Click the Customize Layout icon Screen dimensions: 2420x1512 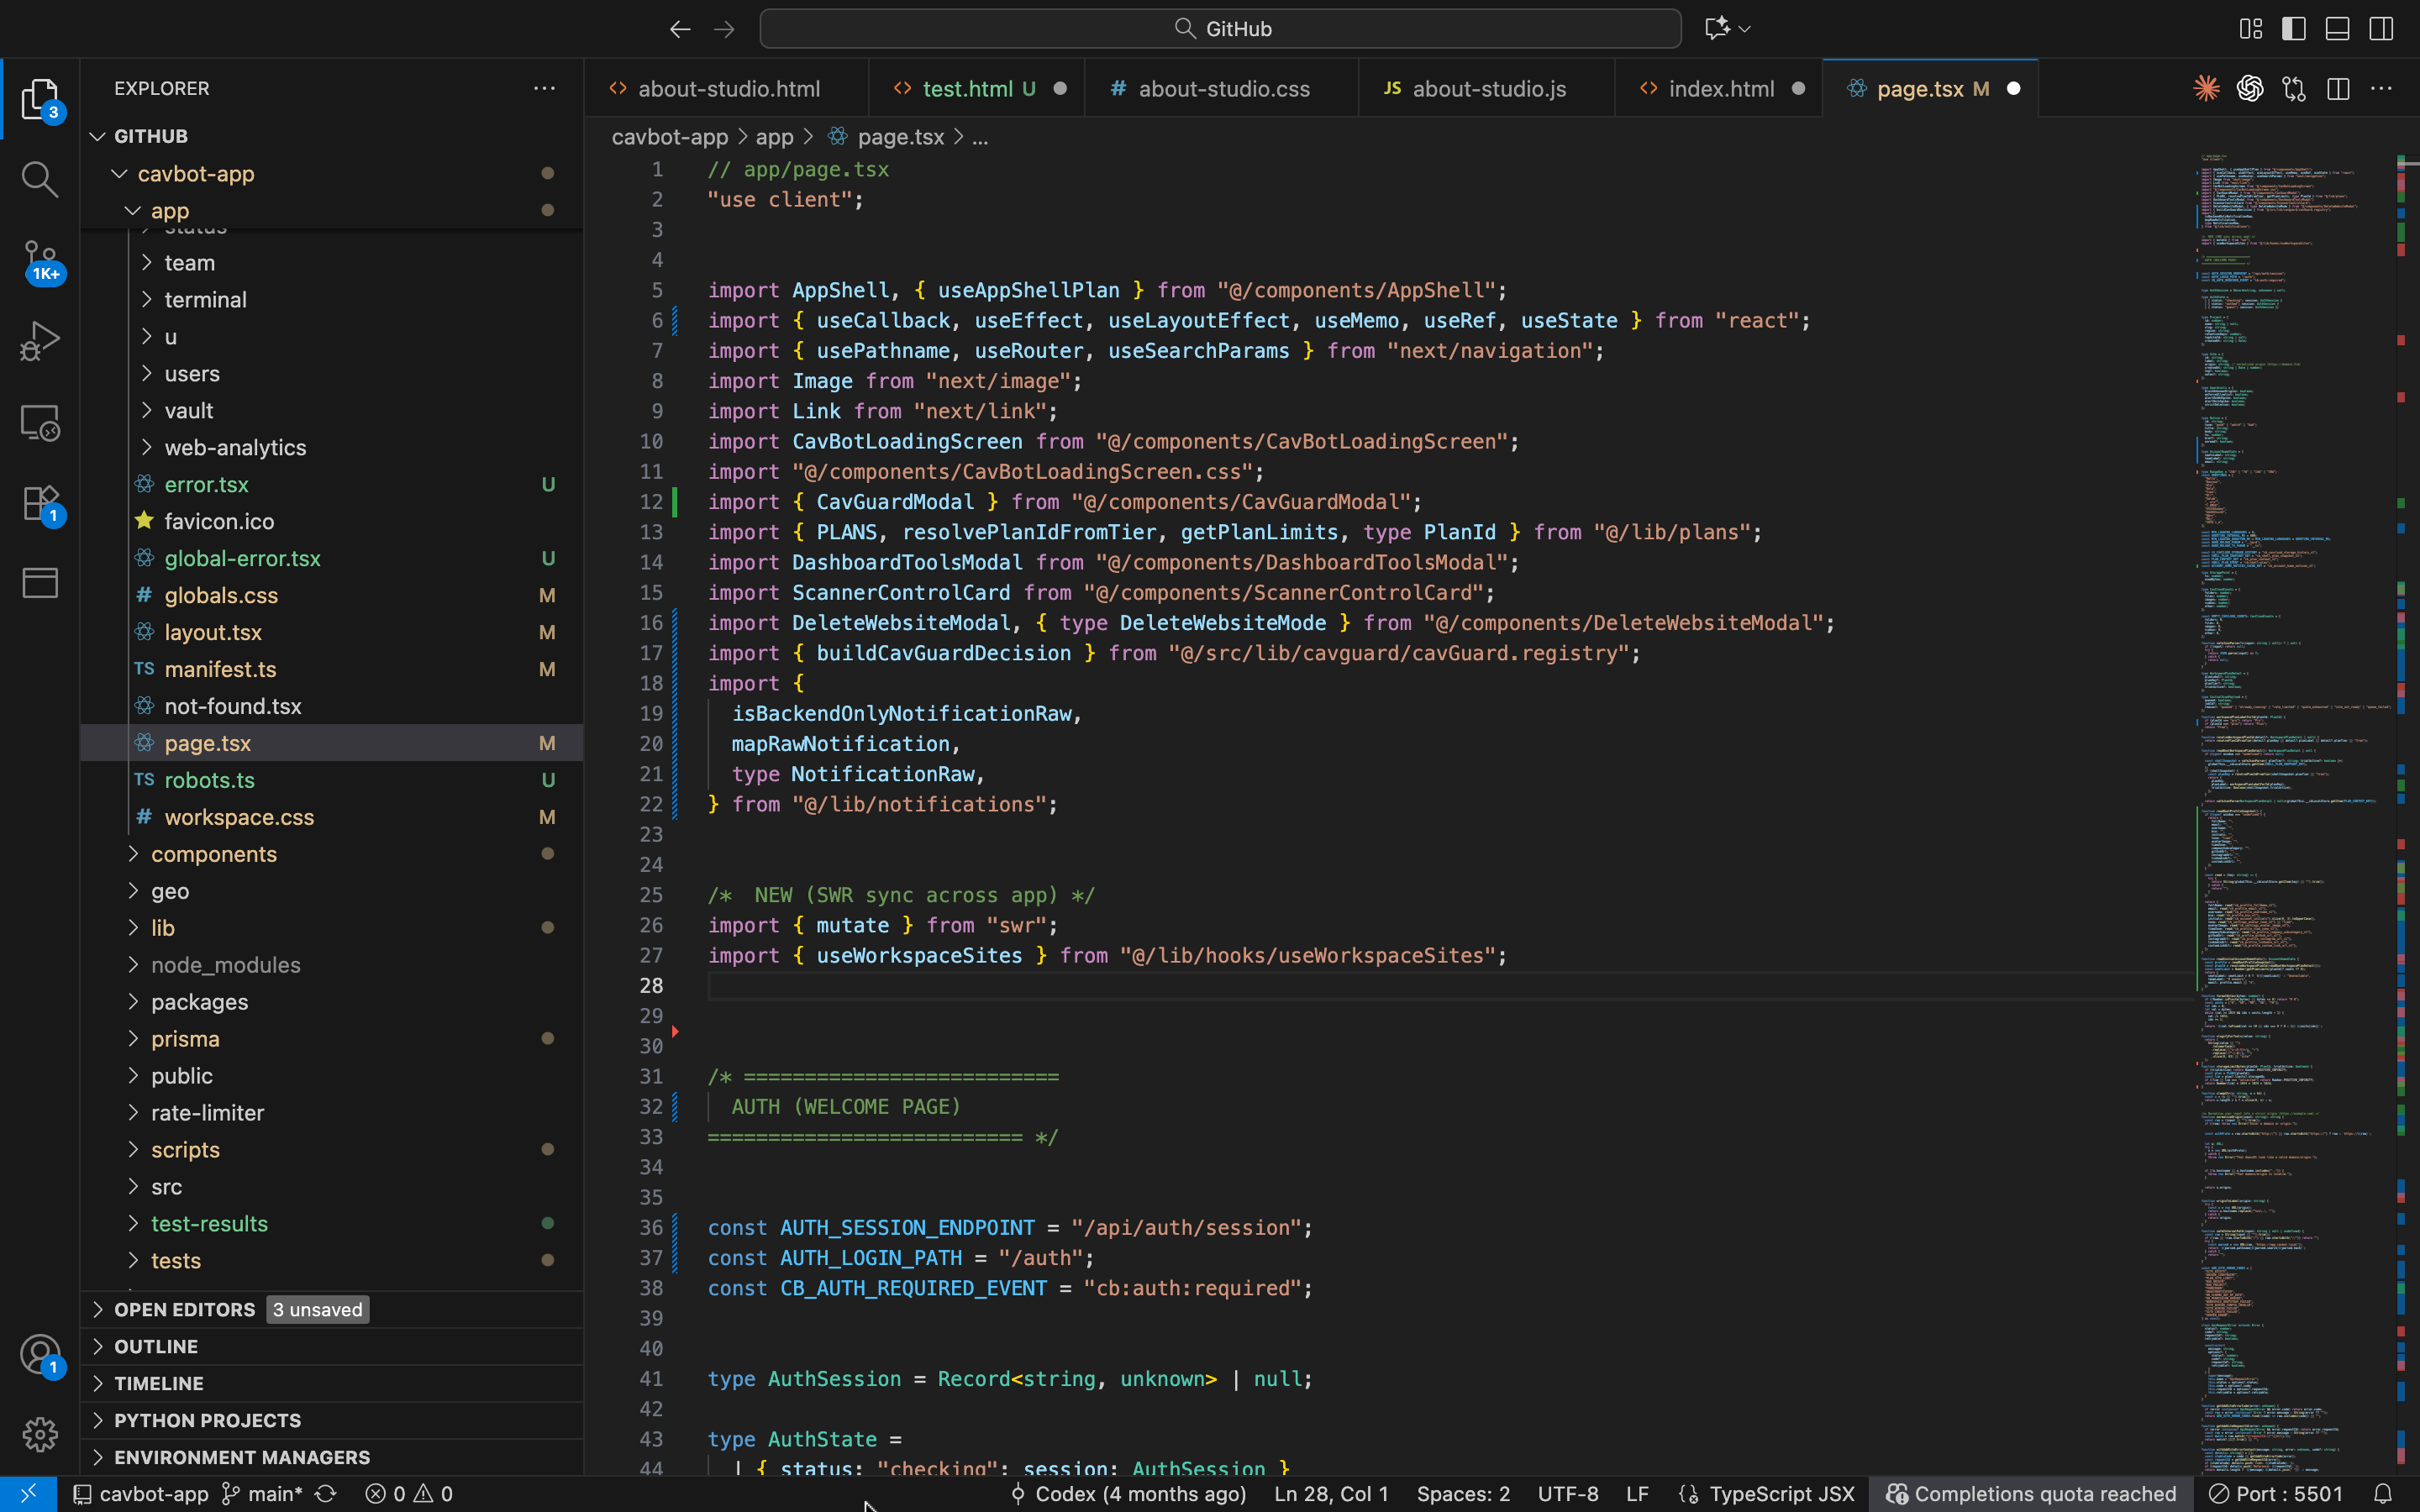tap(2251, 29)
